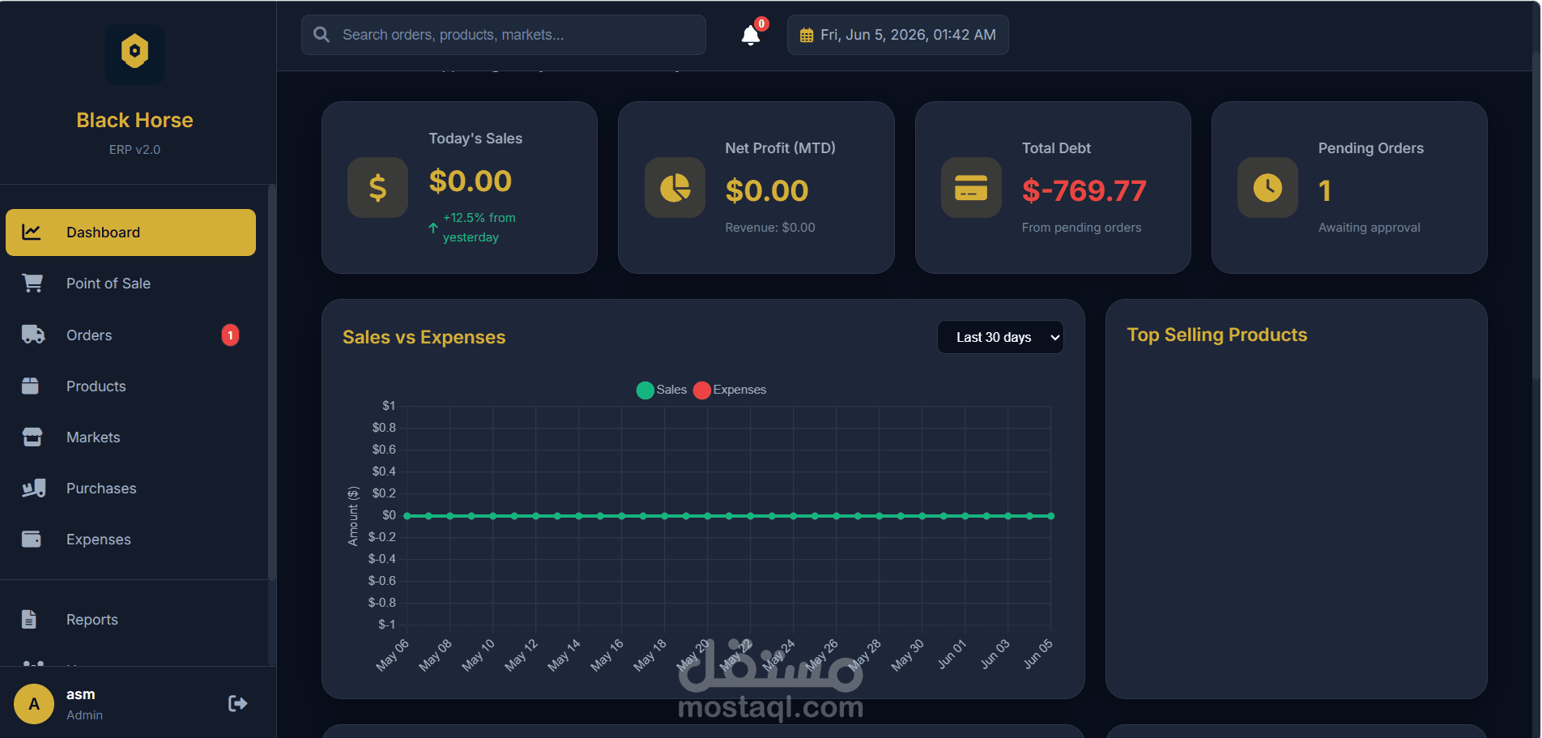Click the dollar icon on Today's Sales card
The width and height of the screenshot is (1542, 738).
377,188
